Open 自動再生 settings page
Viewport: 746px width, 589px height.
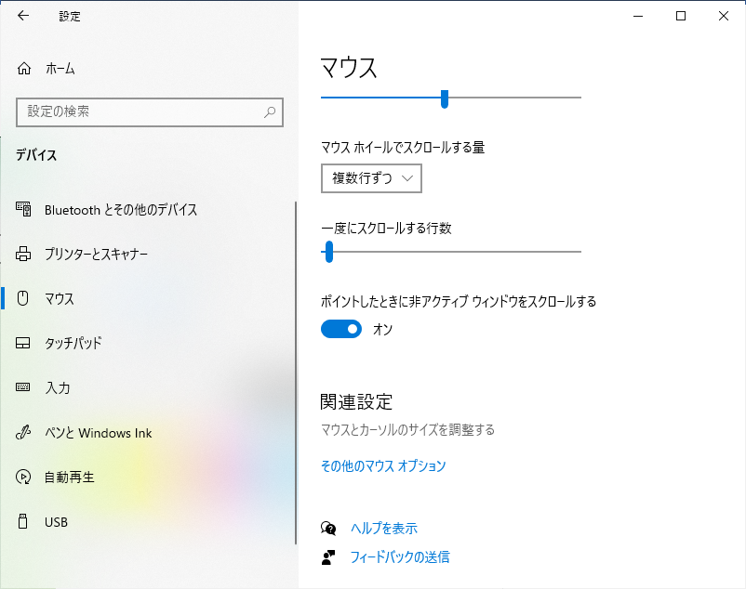70,477
